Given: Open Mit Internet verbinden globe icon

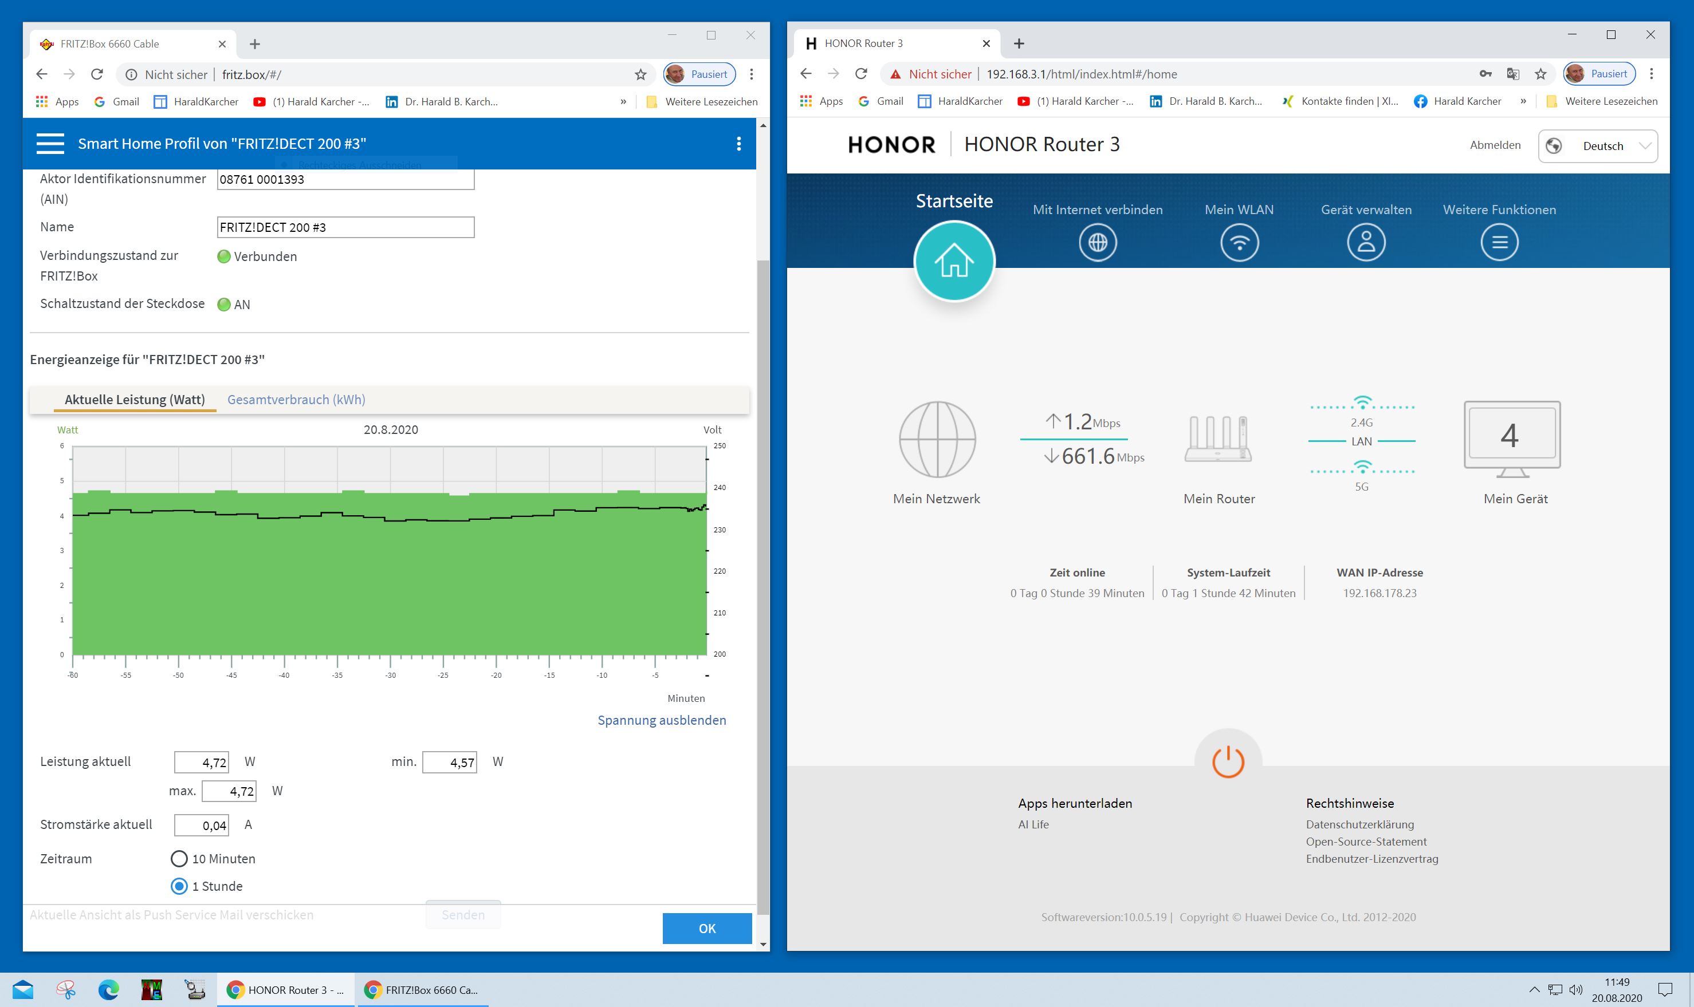Looking at the screenshot, I should pos(1097,242).
